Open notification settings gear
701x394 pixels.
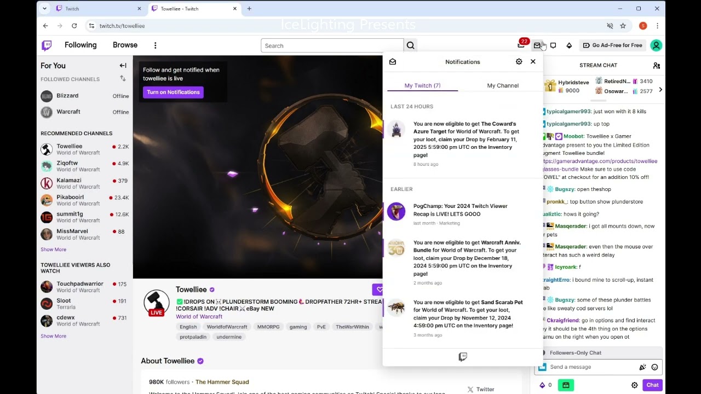[519, 62]
